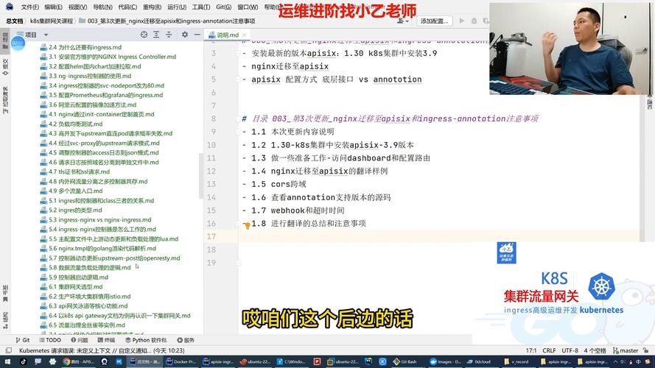
Task: Click the green Run arrow in toolbar
Action: (x=461, y=21)
